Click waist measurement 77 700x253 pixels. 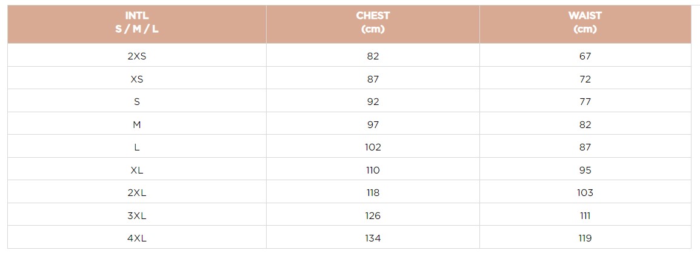(x=585, y=101)
